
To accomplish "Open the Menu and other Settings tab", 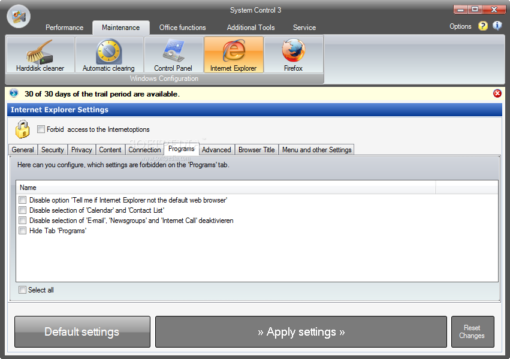I will [x=317, y=150].
